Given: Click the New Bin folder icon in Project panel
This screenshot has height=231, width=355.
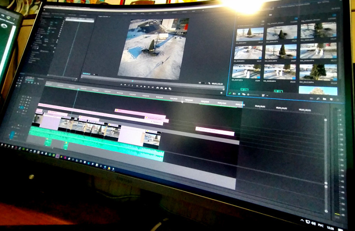Looking at the screenshot, I should [x=324, y=98].
